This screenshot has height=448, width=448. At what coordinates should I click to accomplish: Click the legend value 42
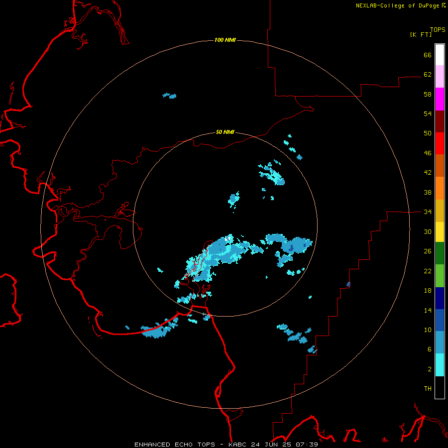coord(428,173)
